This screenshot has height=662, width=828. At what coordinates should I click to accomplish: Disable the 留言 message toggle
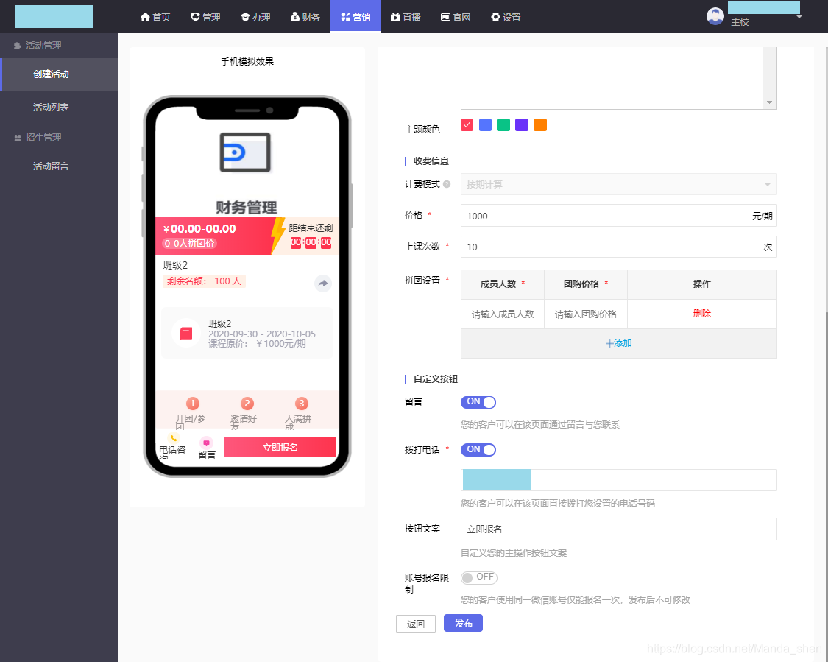(x=478, y=402)
